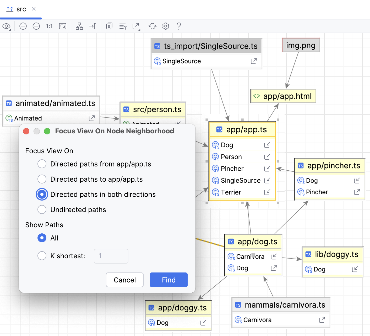Click the text list toolbar icon
This screenshot has width=370, height=336.
pos(123,27)
